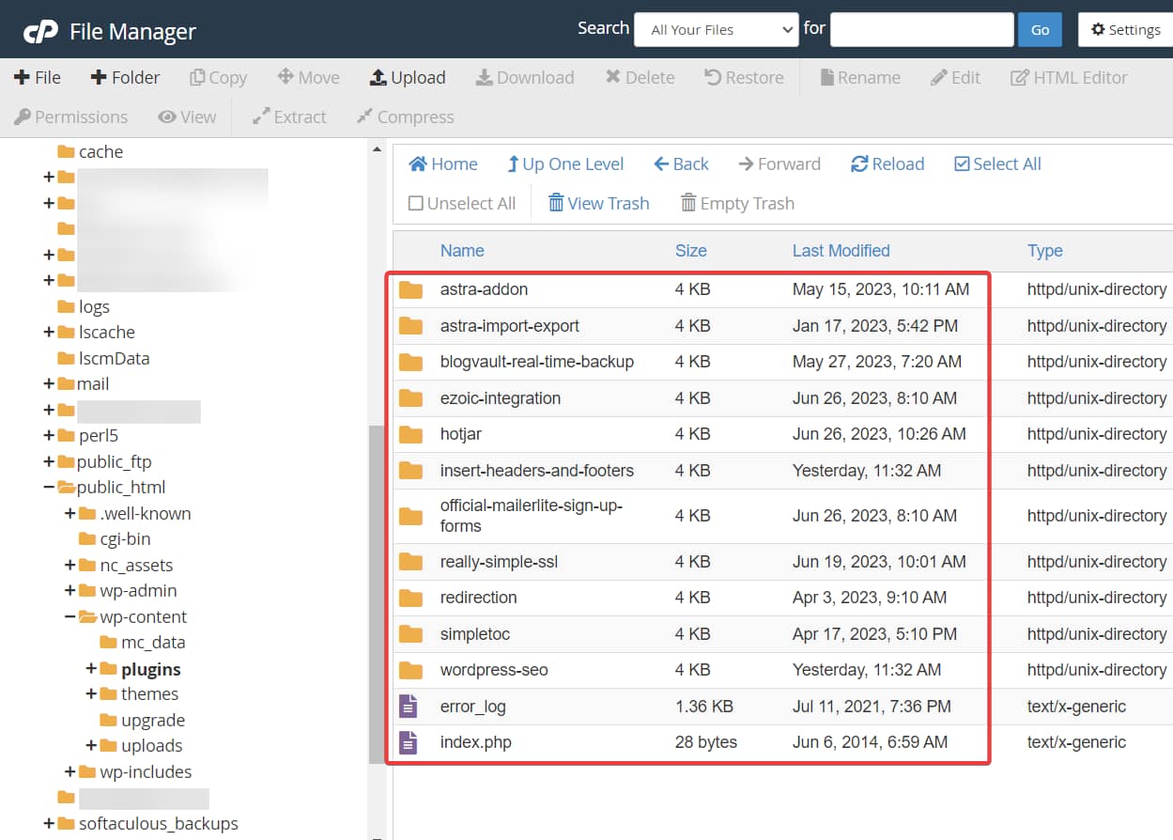
Task: Check the Select All checkbox
Action: [x=996, y=163]
